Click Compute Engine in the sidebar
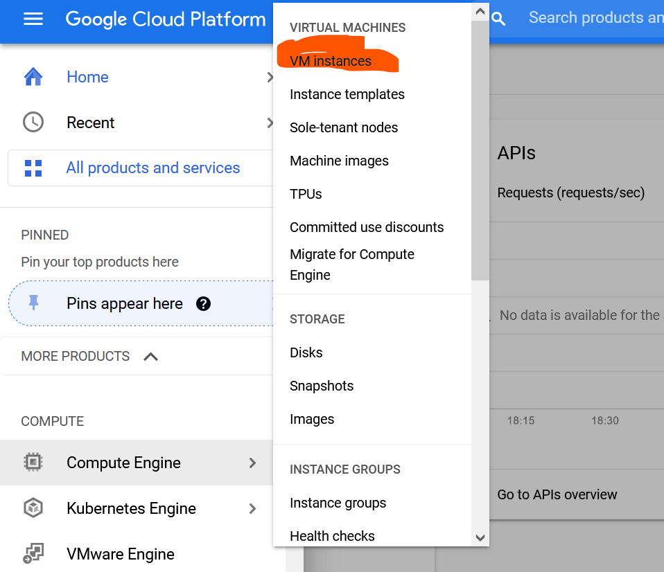This screenshot has height=572, width=664. (x=123, y=463)
